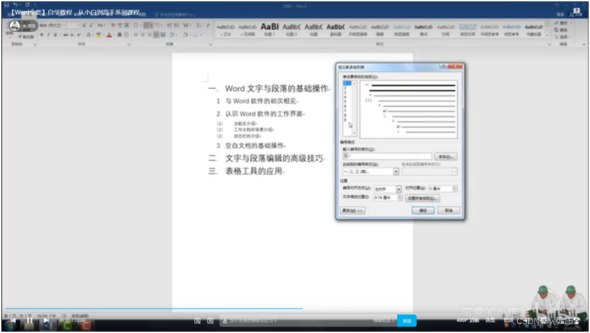Click the red font color icon
The image size is (590, 333).
109,35
